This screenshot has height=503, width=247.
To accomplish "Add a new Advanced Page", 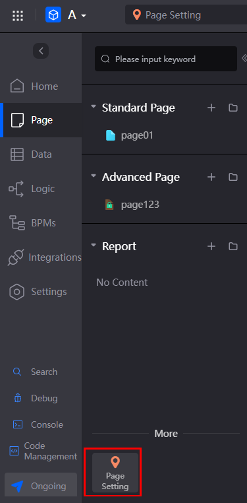I will tap(211, 177).
